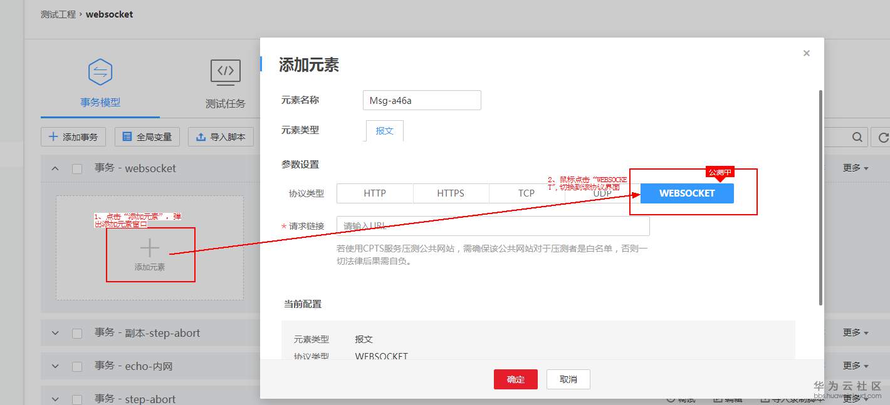Click 测试工程 breadcrumb link
The image size is (890, 405).
click(x=58, y=14)
